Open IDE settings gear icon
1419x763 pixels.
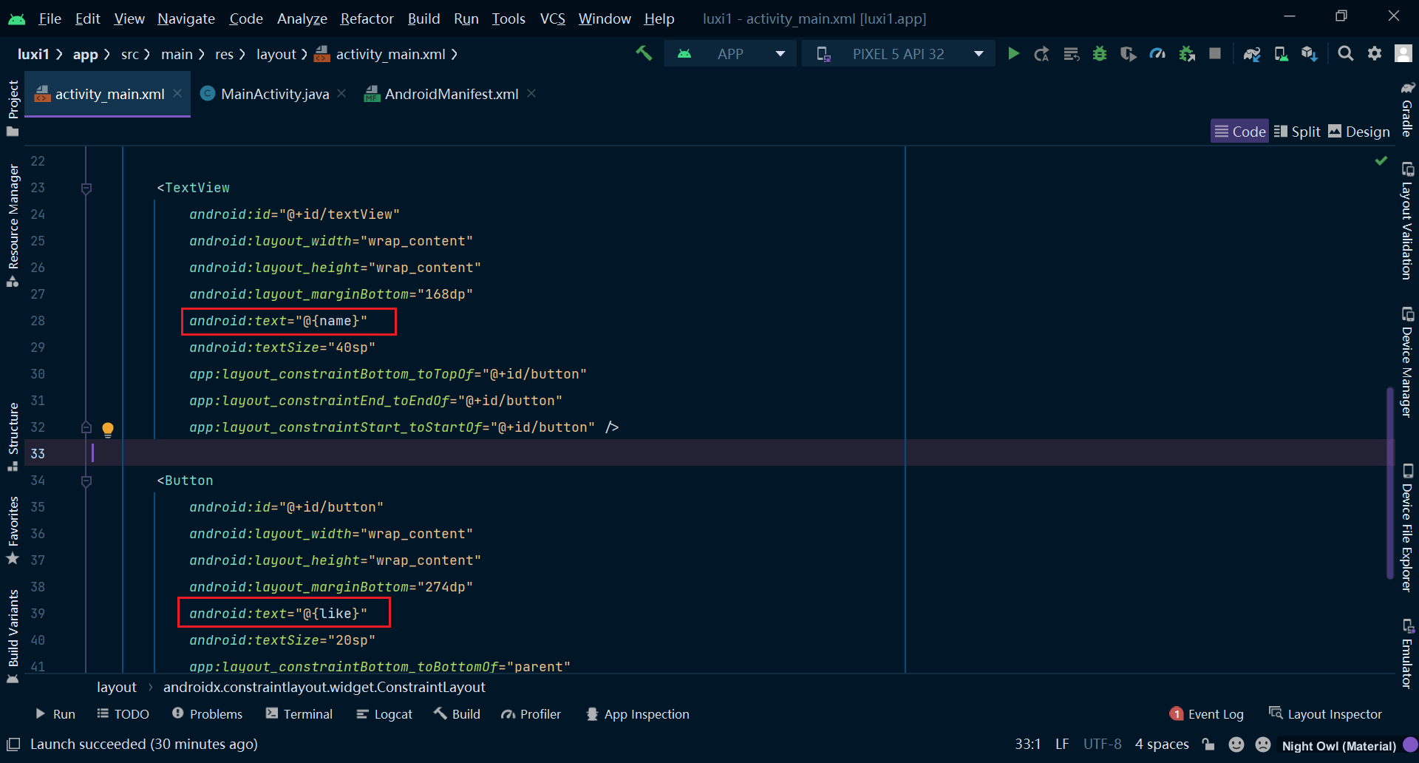pos(1375,53)
